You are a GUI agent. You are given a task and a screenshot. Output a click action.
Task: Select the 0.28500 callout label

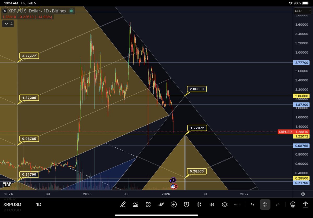(x=197, y=171)
